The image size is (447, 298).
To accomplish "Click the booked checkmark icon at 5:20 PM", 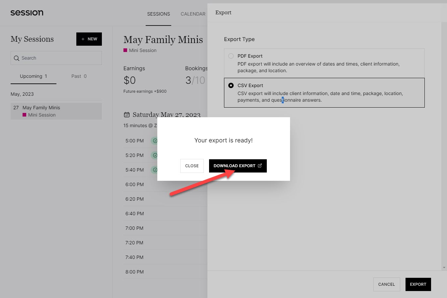I will pyautogui.click(x=155, y=155).
